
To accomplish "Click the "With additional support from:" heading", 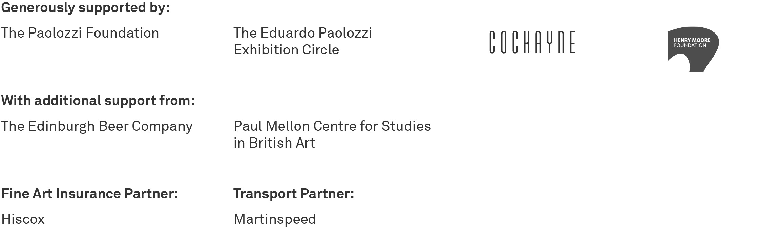I will point(98,101).
